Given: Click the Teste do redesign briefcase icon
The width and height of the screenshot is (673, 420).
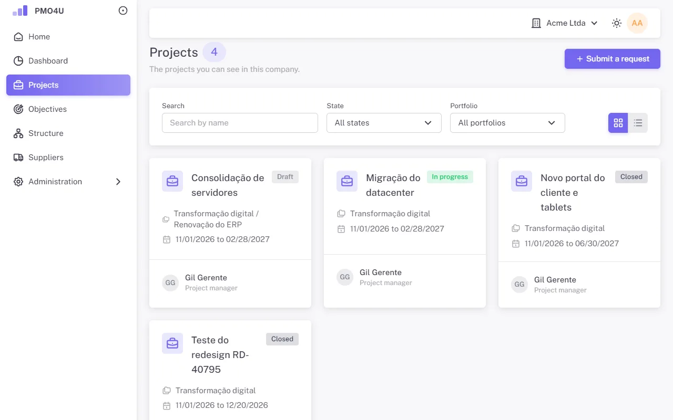Looking at the screenshot, I should (172, 343).
